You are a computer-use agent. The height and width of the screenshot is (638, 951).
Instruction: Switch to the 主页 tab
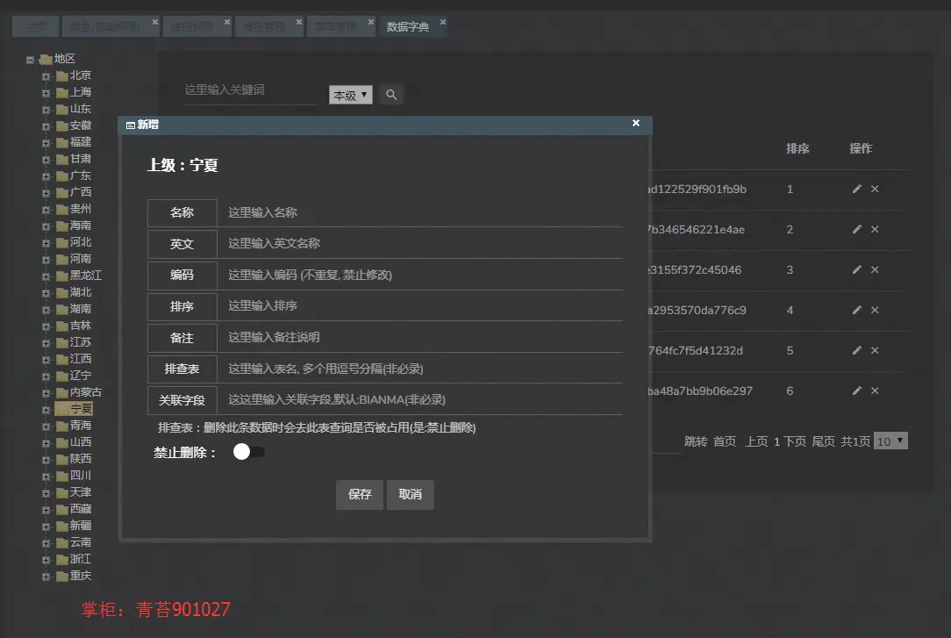[36, 26]
